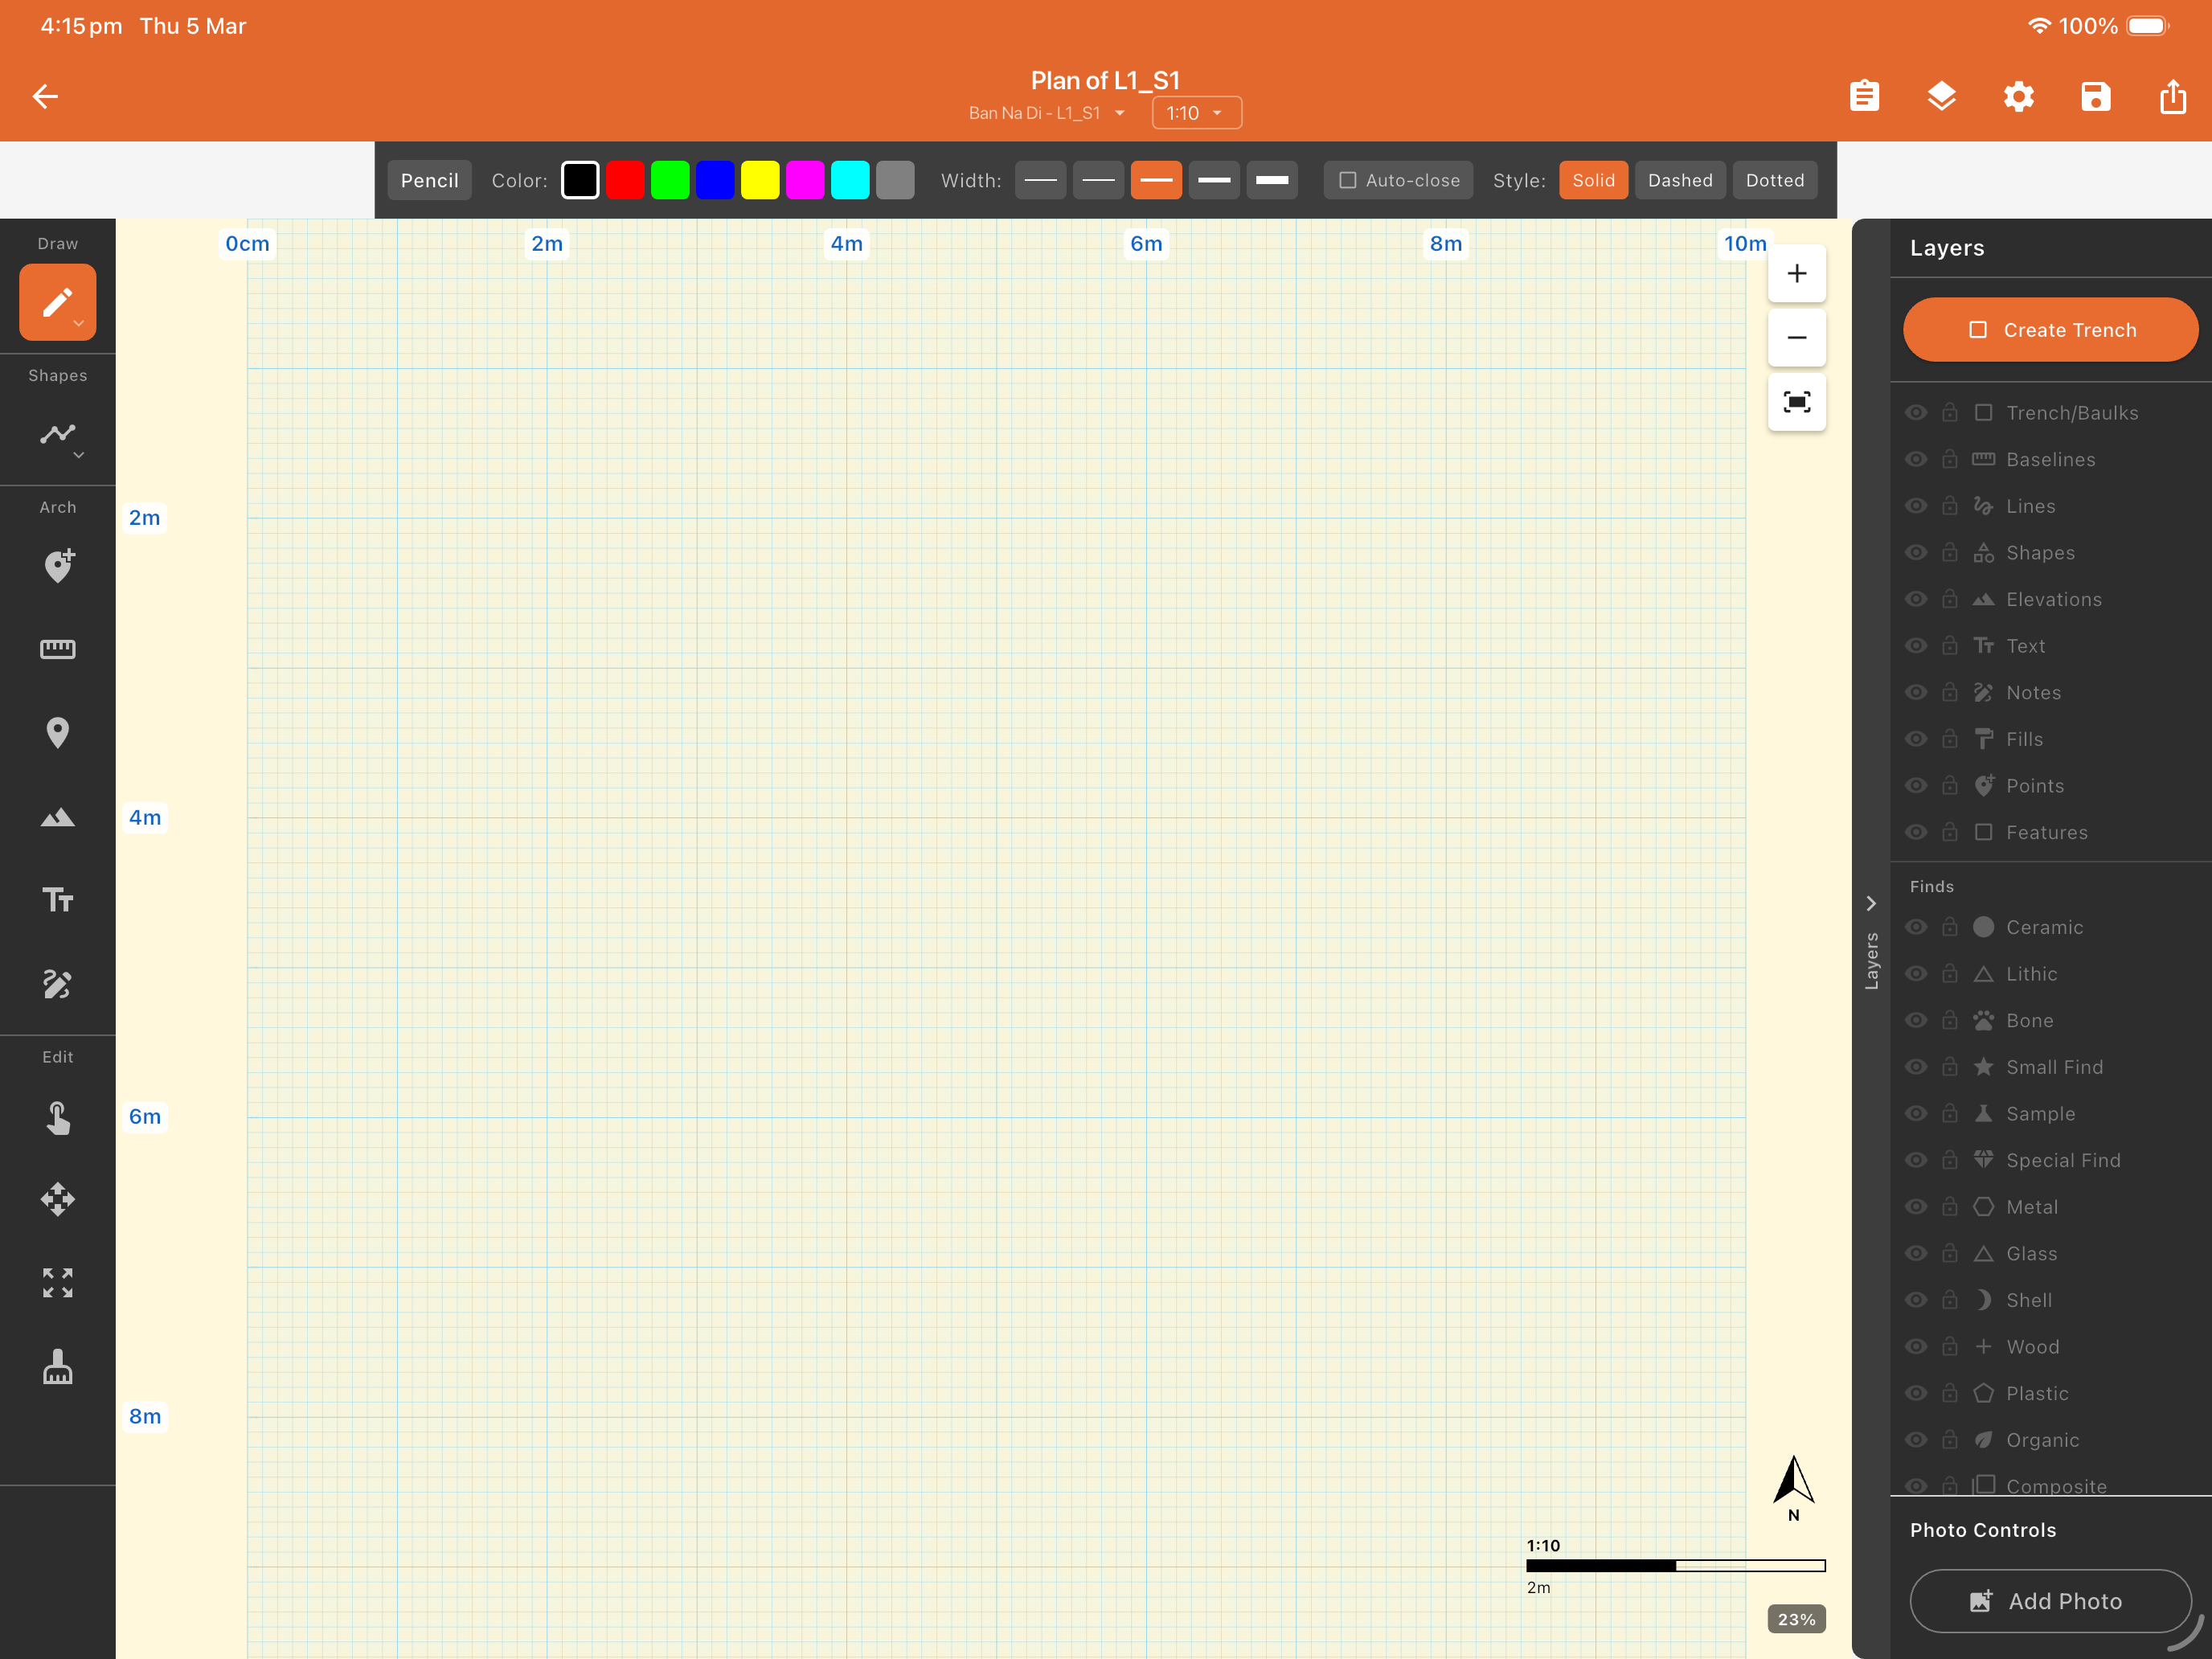Image resolution: width=2212 pixels, height=1659 pixels.
Task: Open the ruler measurement tool
Action: (57, 649)
